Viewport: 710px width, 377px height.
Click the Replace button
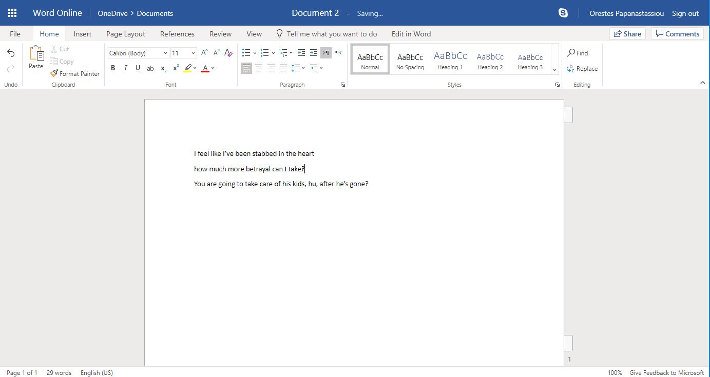click(582, 69)
